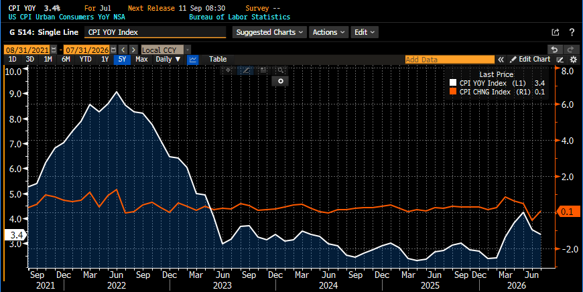
Task: Open the Actions dropdown menu
Action: coord(329,32)
